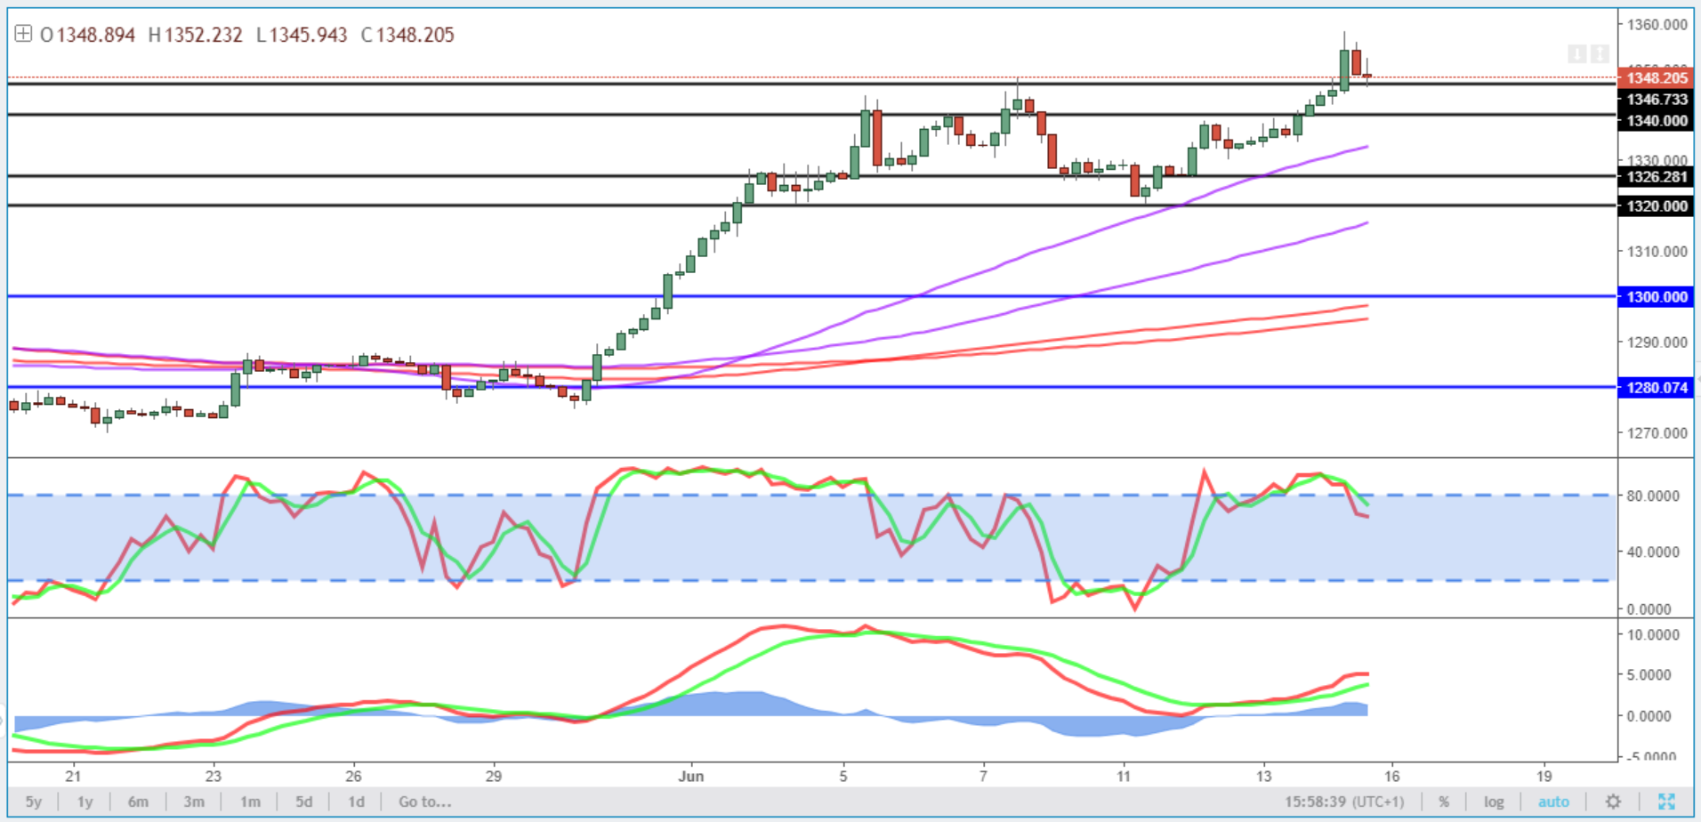Click the low value L 1345.943
Image resolution: width=1701 pixels, height=822 pixels.
(302, 35)
